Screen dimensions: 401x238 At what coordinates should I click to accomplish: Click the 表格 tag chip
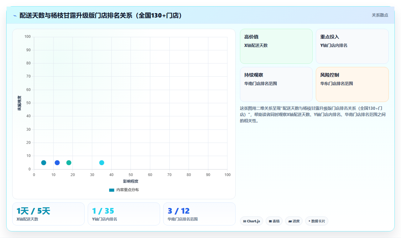(274, 221)
